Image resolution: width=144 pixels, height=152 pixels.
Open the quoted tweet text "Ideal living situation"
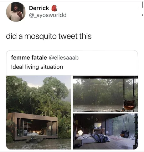coord(37,67)
